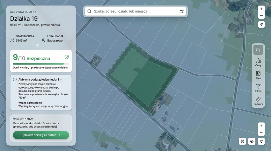Open the Plan document tool
271x151 pixels.
point(258,75)
